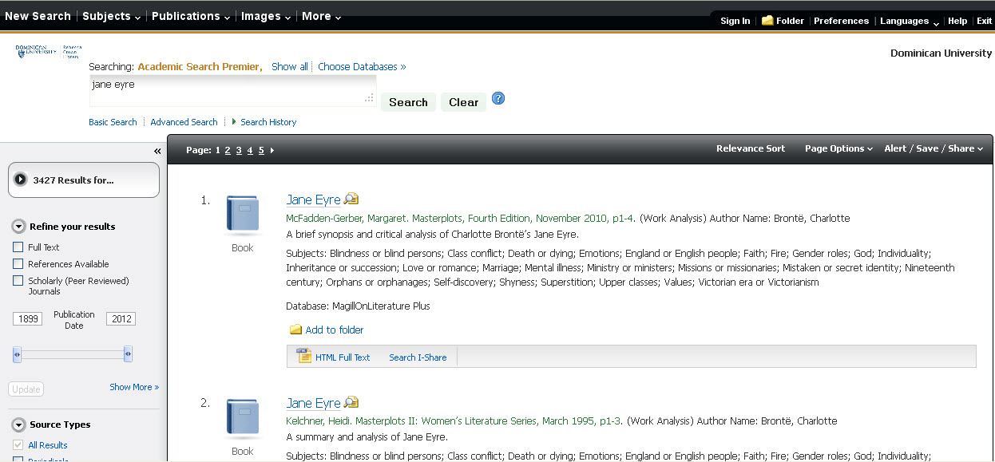Click the preview magnifier icon beside first Jane Eyre

[351, 199]
